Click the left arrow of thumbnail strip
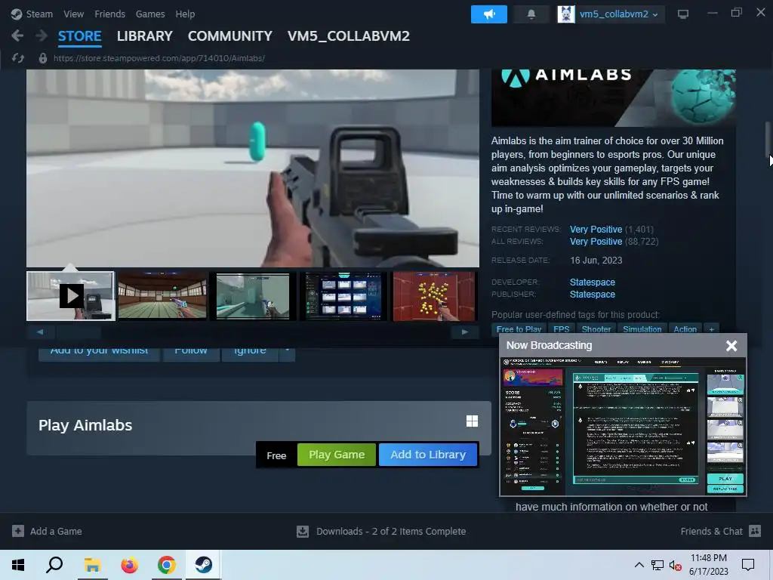The width and height of the screenshot is (773, 580). tap(40, 332)
